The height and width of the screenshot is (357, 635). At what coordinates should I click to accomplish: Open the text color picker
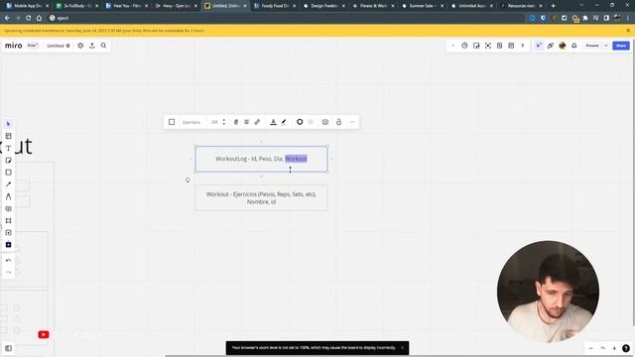274,122
